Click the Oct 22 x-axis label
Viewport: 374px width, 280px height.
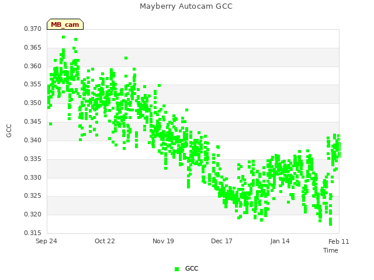pos(105,241)
